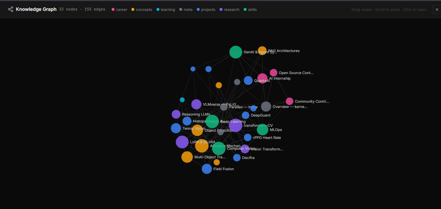
Task: Click the career legend entry
Action: click(119, 10)
